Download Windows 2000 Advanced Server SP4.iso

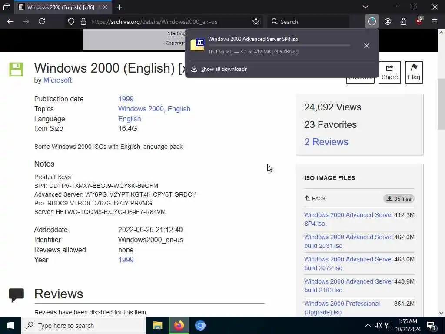click(x=349, y=219)
